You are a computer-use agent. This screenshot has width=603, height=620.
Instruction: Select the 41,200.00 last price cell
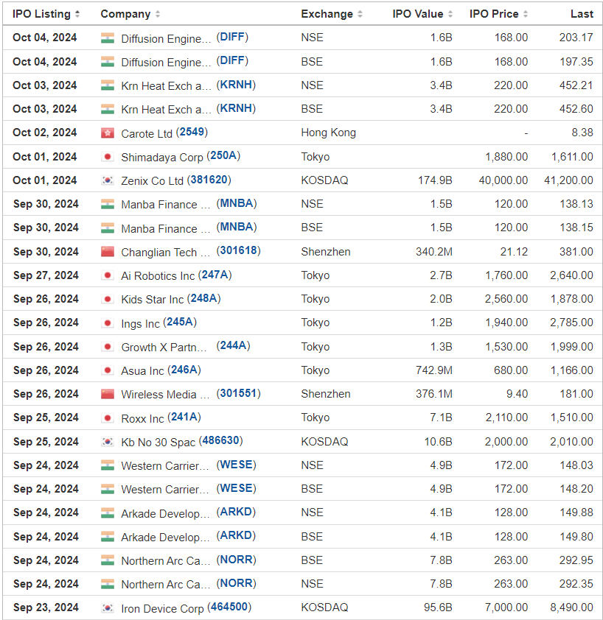point(568,180)
